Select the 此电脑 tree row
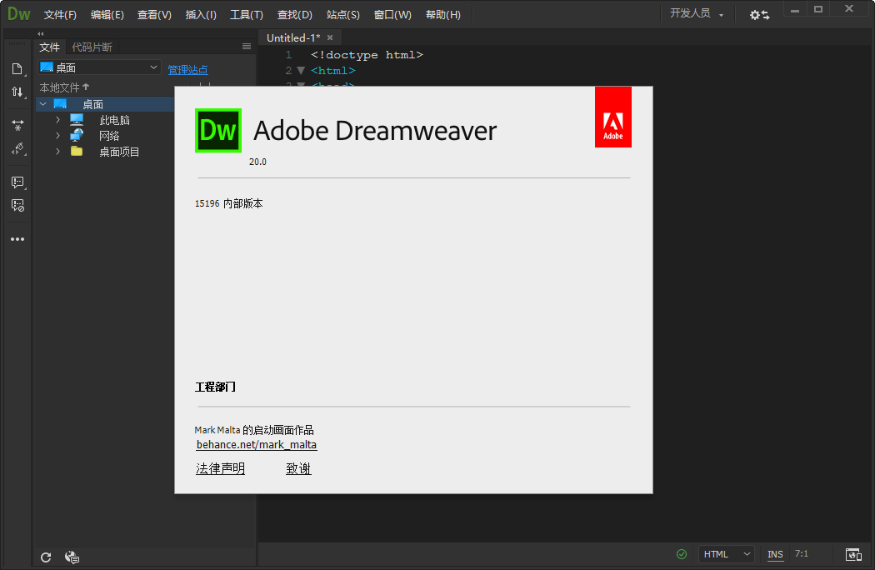 tap(105, 119)
